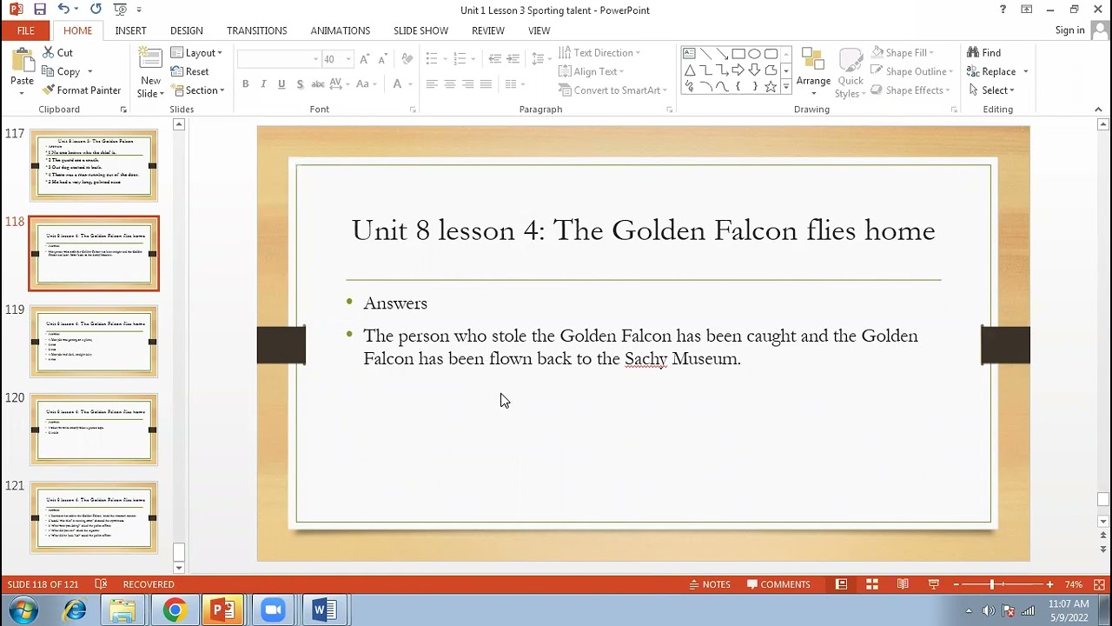
Task: Toggle align text left
Action: [432, 84]
